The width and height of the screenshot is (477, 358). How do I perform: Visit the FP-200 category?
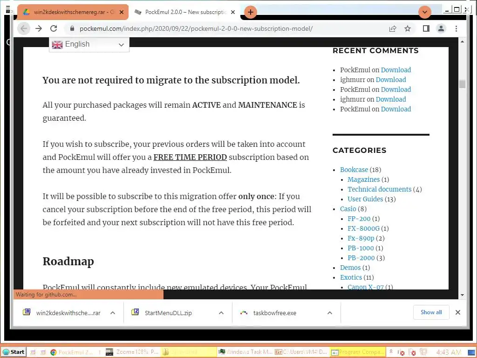(359, 219)
